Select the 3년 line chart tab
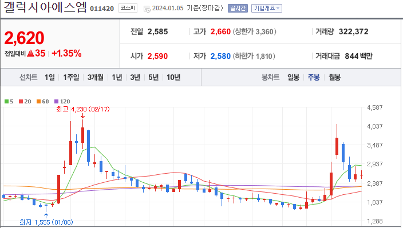 [135, 77]
